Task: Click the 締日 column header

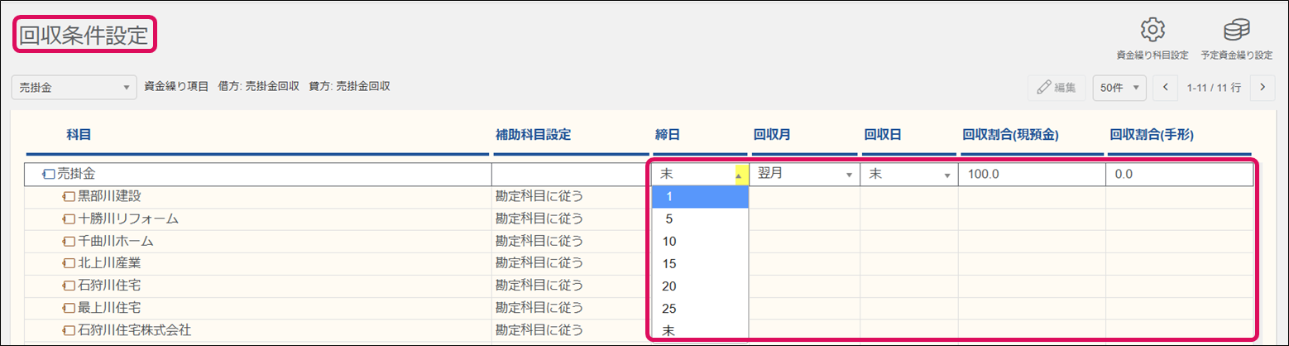Action: pos(668,133)
